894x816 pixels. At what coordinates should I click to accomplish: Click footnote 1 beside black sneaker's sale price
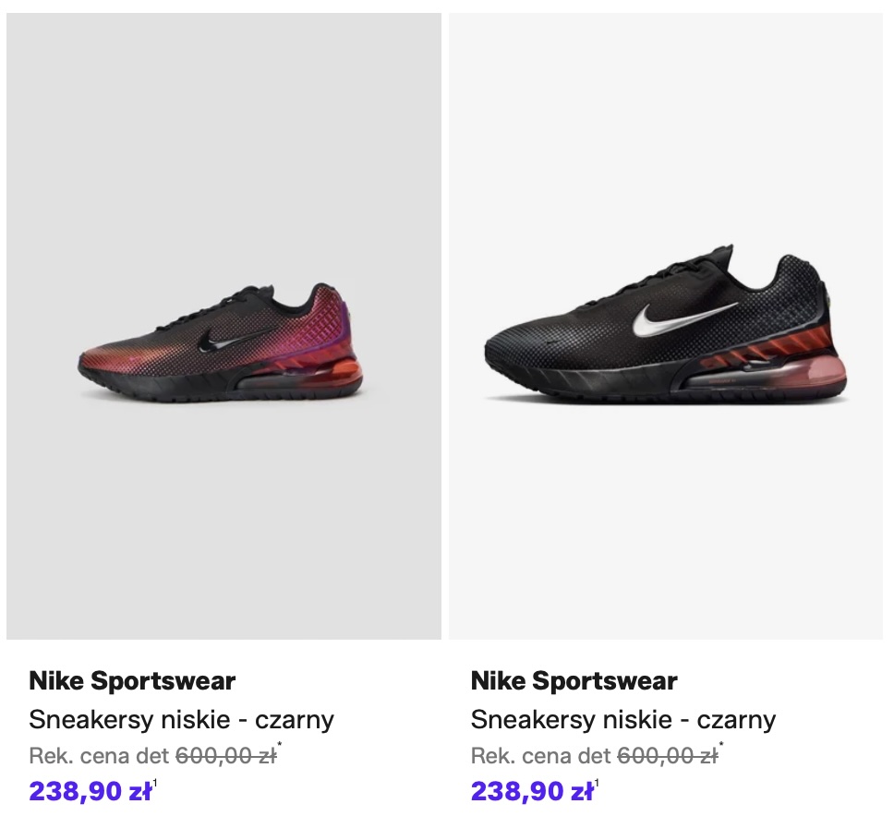point(598,785)
